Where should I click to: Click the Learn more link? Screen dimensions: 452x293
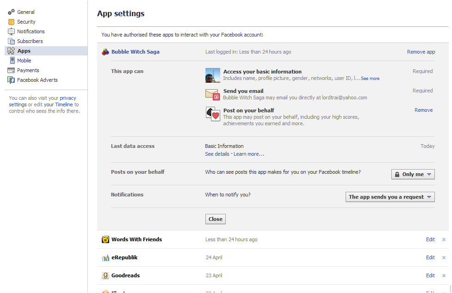pos(249,154)
